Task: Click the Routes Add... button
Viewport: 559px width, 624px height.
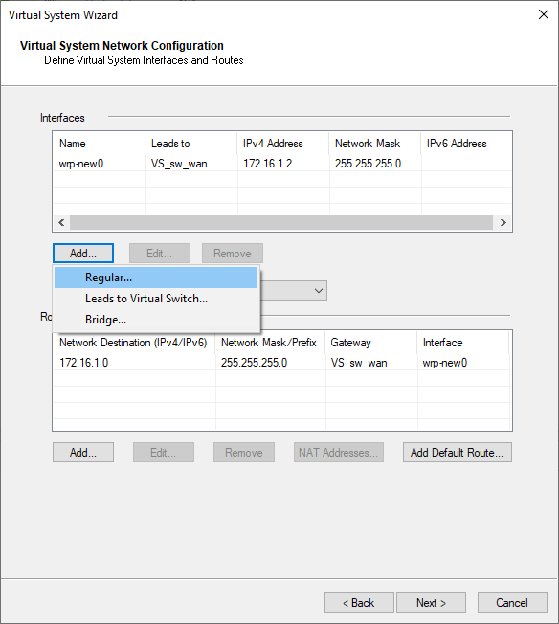Action: [83, 452]
